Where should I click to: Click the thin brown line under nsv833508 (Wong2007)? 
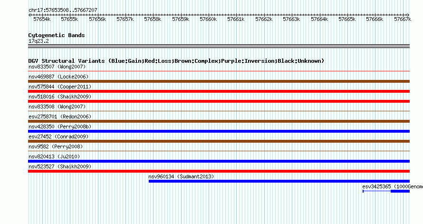coord(219,111)
